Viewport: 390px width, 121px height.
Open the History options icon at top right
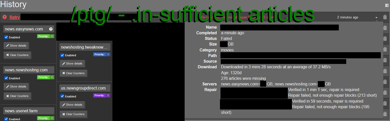click(x=387, y=5)
